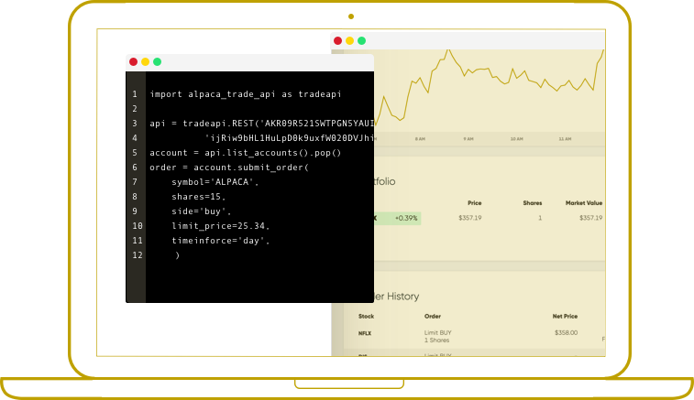This screenshot has height=400, width=694.
Task: Click the 'import alpaca_trade_api as tradeapi' code line
Action: [x=246, y=94]
